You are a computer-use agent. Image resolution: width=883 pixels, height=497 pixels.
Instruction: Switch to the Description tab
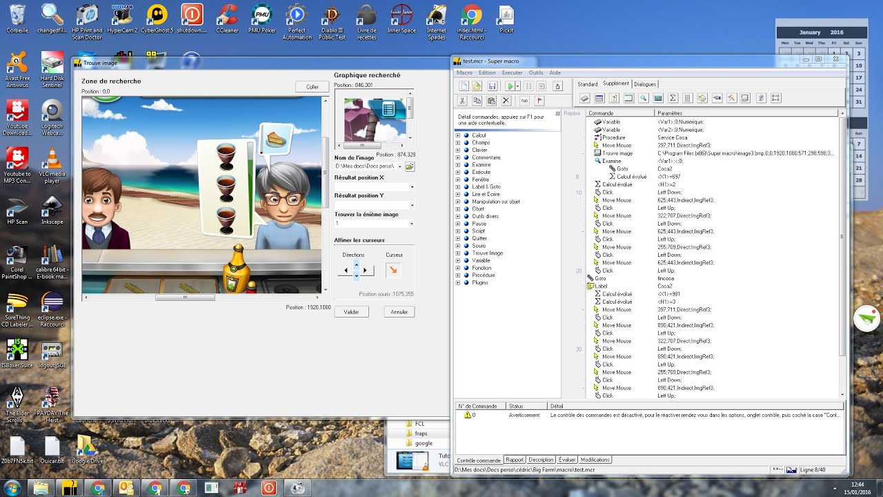[x=541, y=460]
